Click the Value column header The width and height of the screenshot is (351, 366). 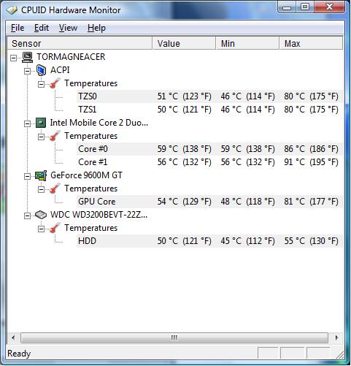(x=184, y=43)
